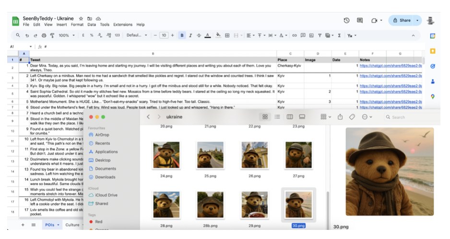Open the Extensions menu
Viewport: 450px width, 239px height.
(x=123, y=24)
